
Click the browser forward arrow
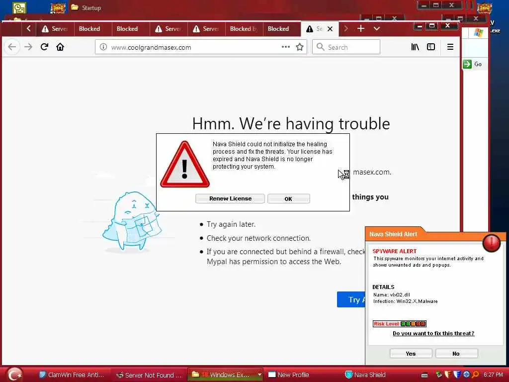point(28,47)
